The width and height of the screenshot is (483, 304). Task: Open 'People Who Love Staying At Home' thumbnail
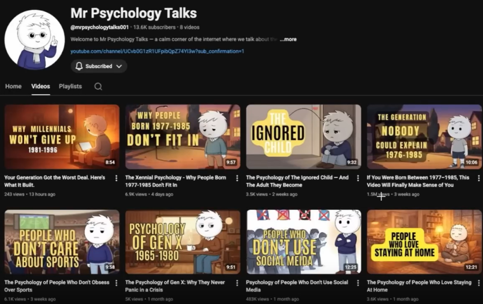pos(424,242)
